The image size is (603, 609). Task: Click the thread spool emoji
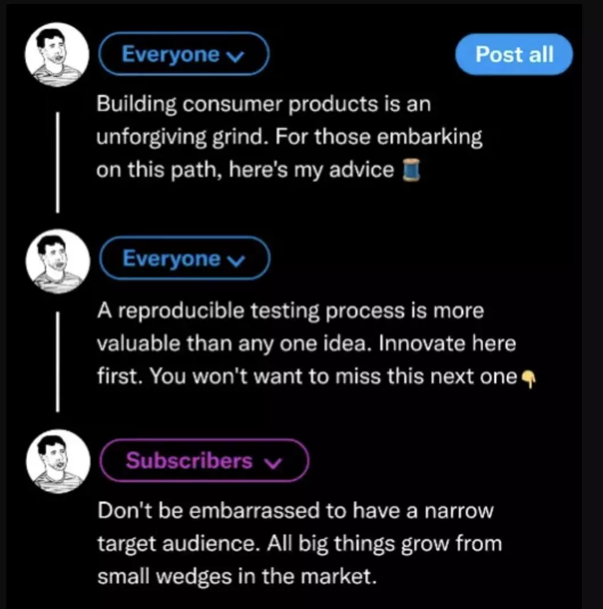412,170
